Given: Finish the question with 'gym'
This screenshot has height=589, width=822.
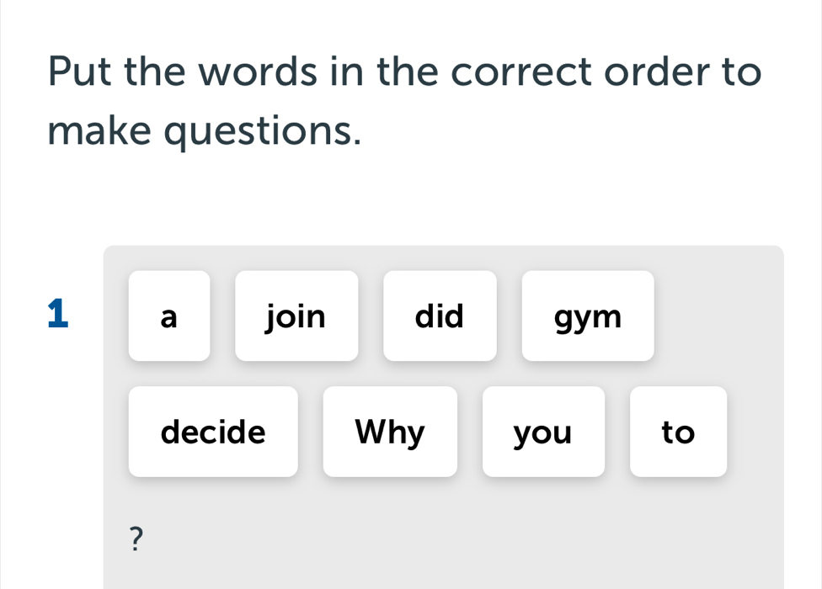Looking at the screenshot, I should [x=587, y=316].
